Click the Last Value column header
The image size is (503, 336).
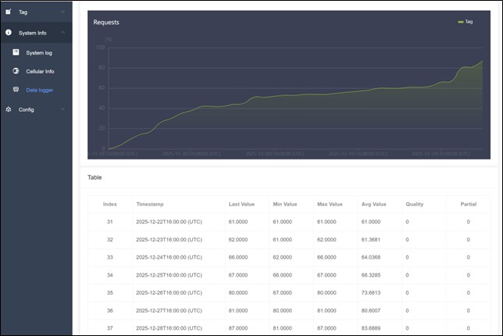(244, 204)
